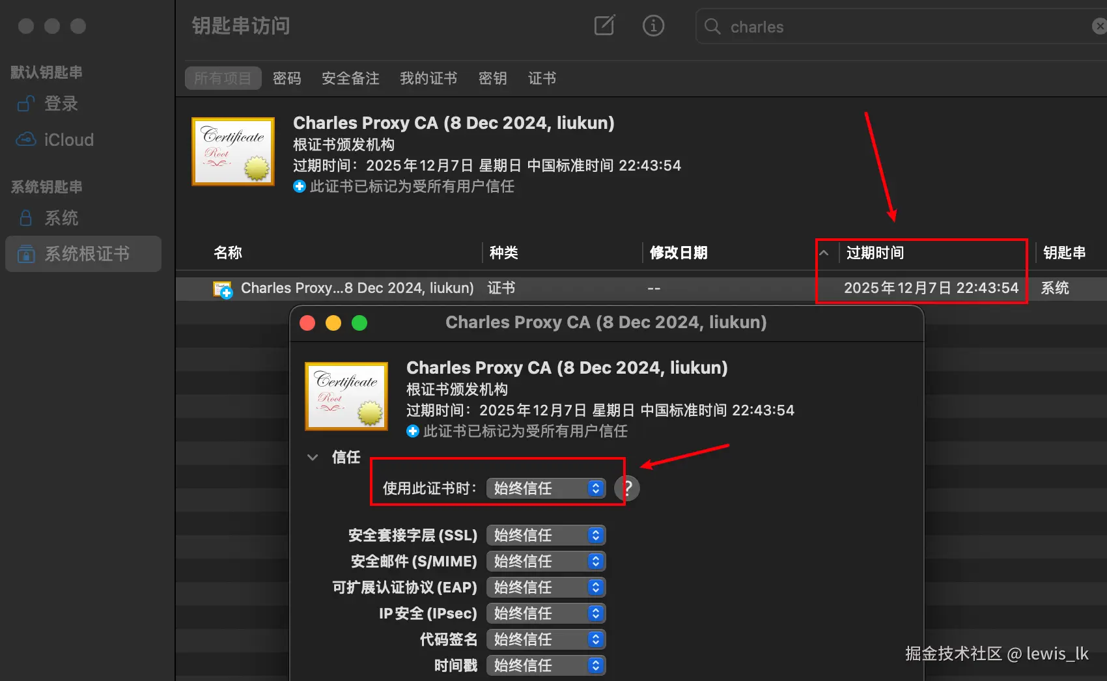1107x681 pixels.
Task: Click the search magnifier icon
Action: [x=712, y=26]
